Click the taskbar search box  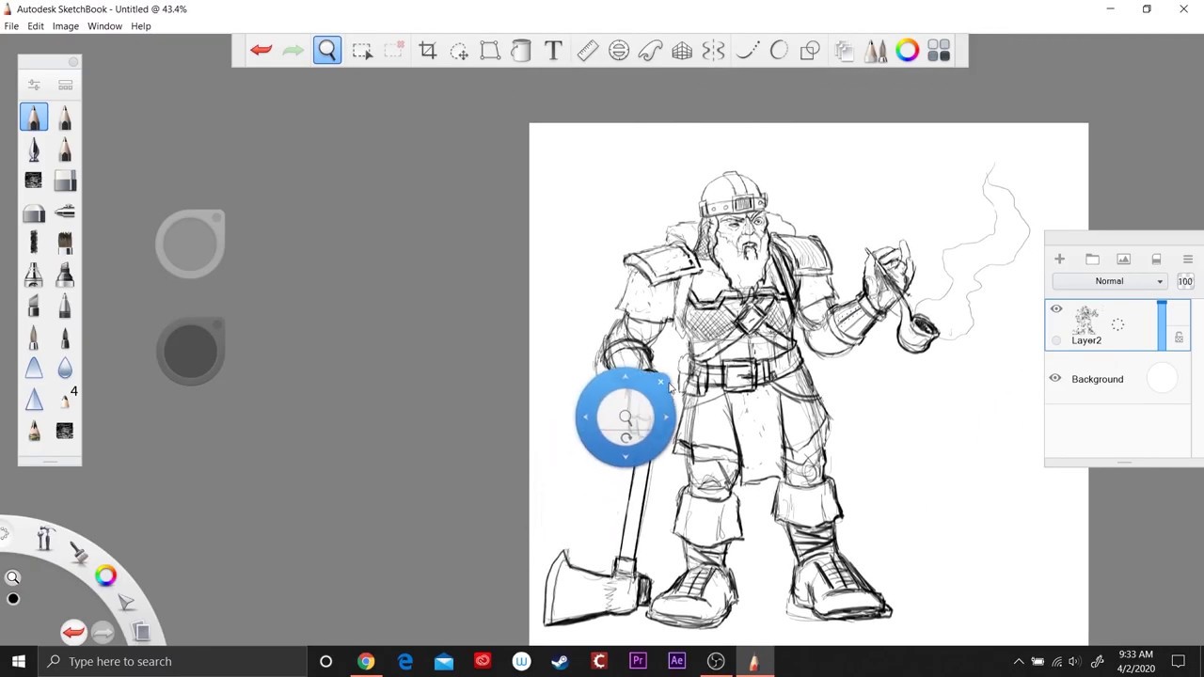(x=172, y=662)
